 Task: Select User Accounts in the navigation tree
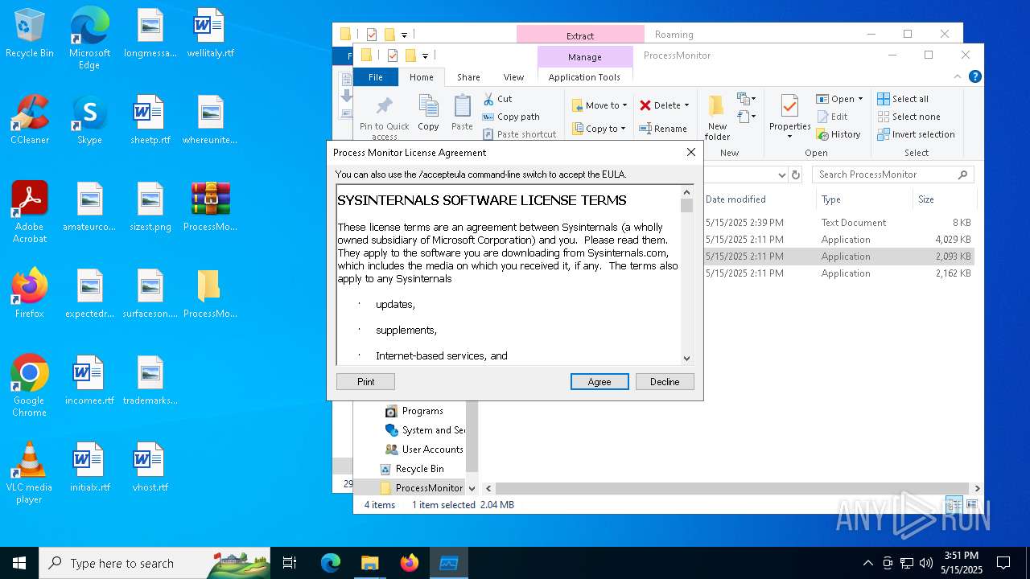click(424, 450)
